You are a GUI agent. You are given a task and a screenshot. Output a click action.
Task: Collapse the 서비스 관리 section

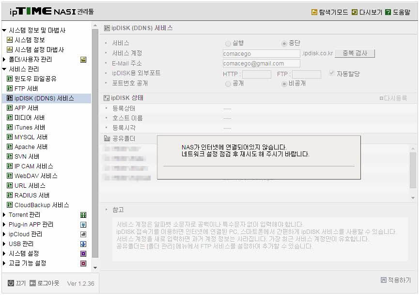coord(4,69)
